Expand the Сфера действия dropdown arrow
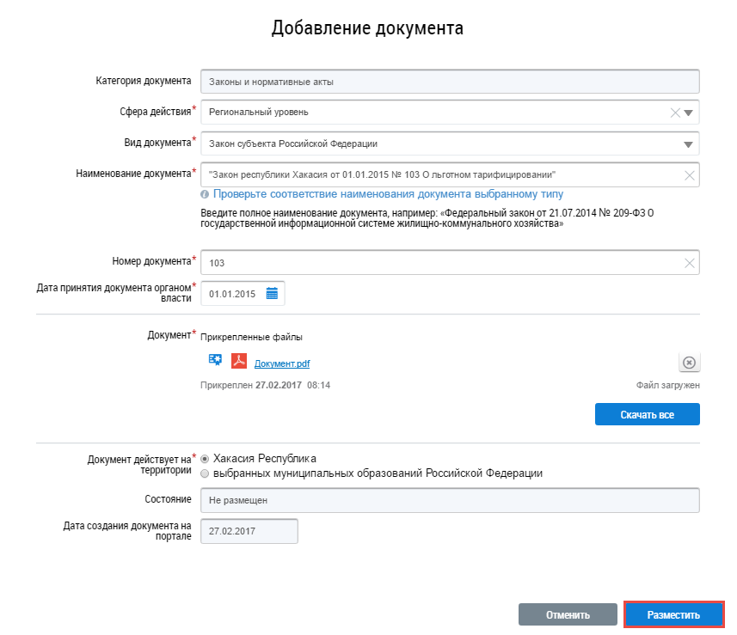737x635 pixels. click(690, 113)
